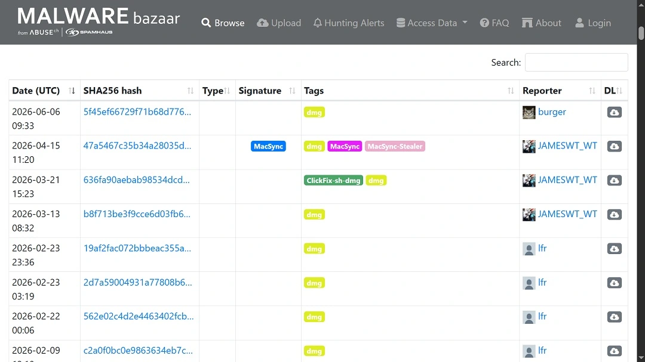The image size is (645, 362).
Task: Click the ClickFix-sh-dmg tag
Action: (x=333, y=180)
